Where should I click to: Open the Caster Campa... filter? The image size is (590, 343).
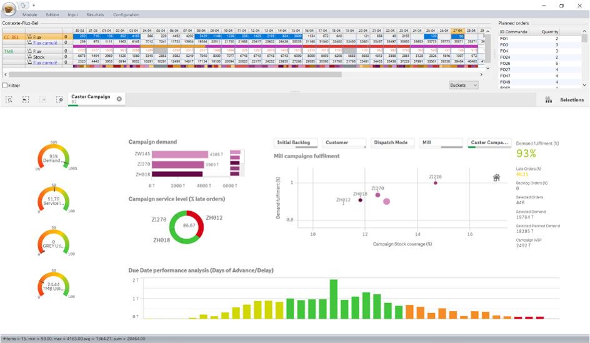(x=489, y=142)
